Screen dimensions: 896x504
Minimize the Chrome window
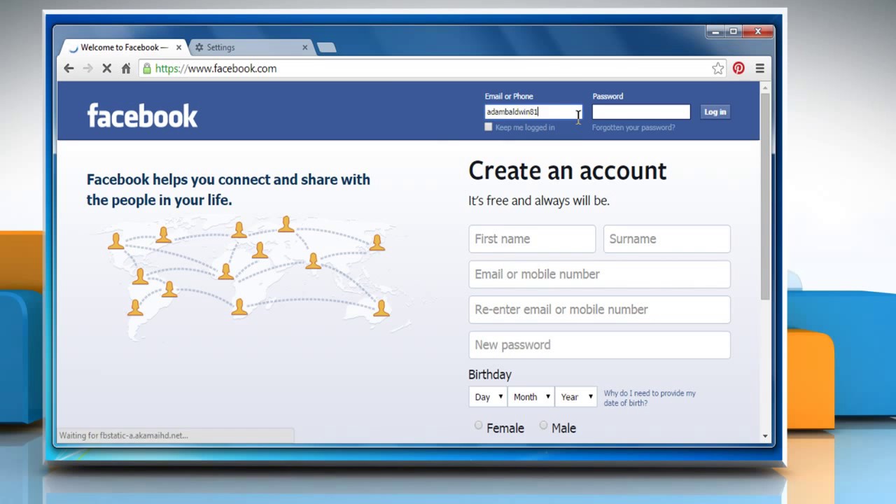tap(715, 31)
